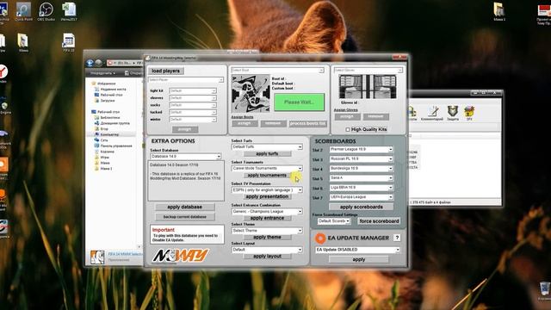Open the Select Layout dropdown

[x=267, y=250]
